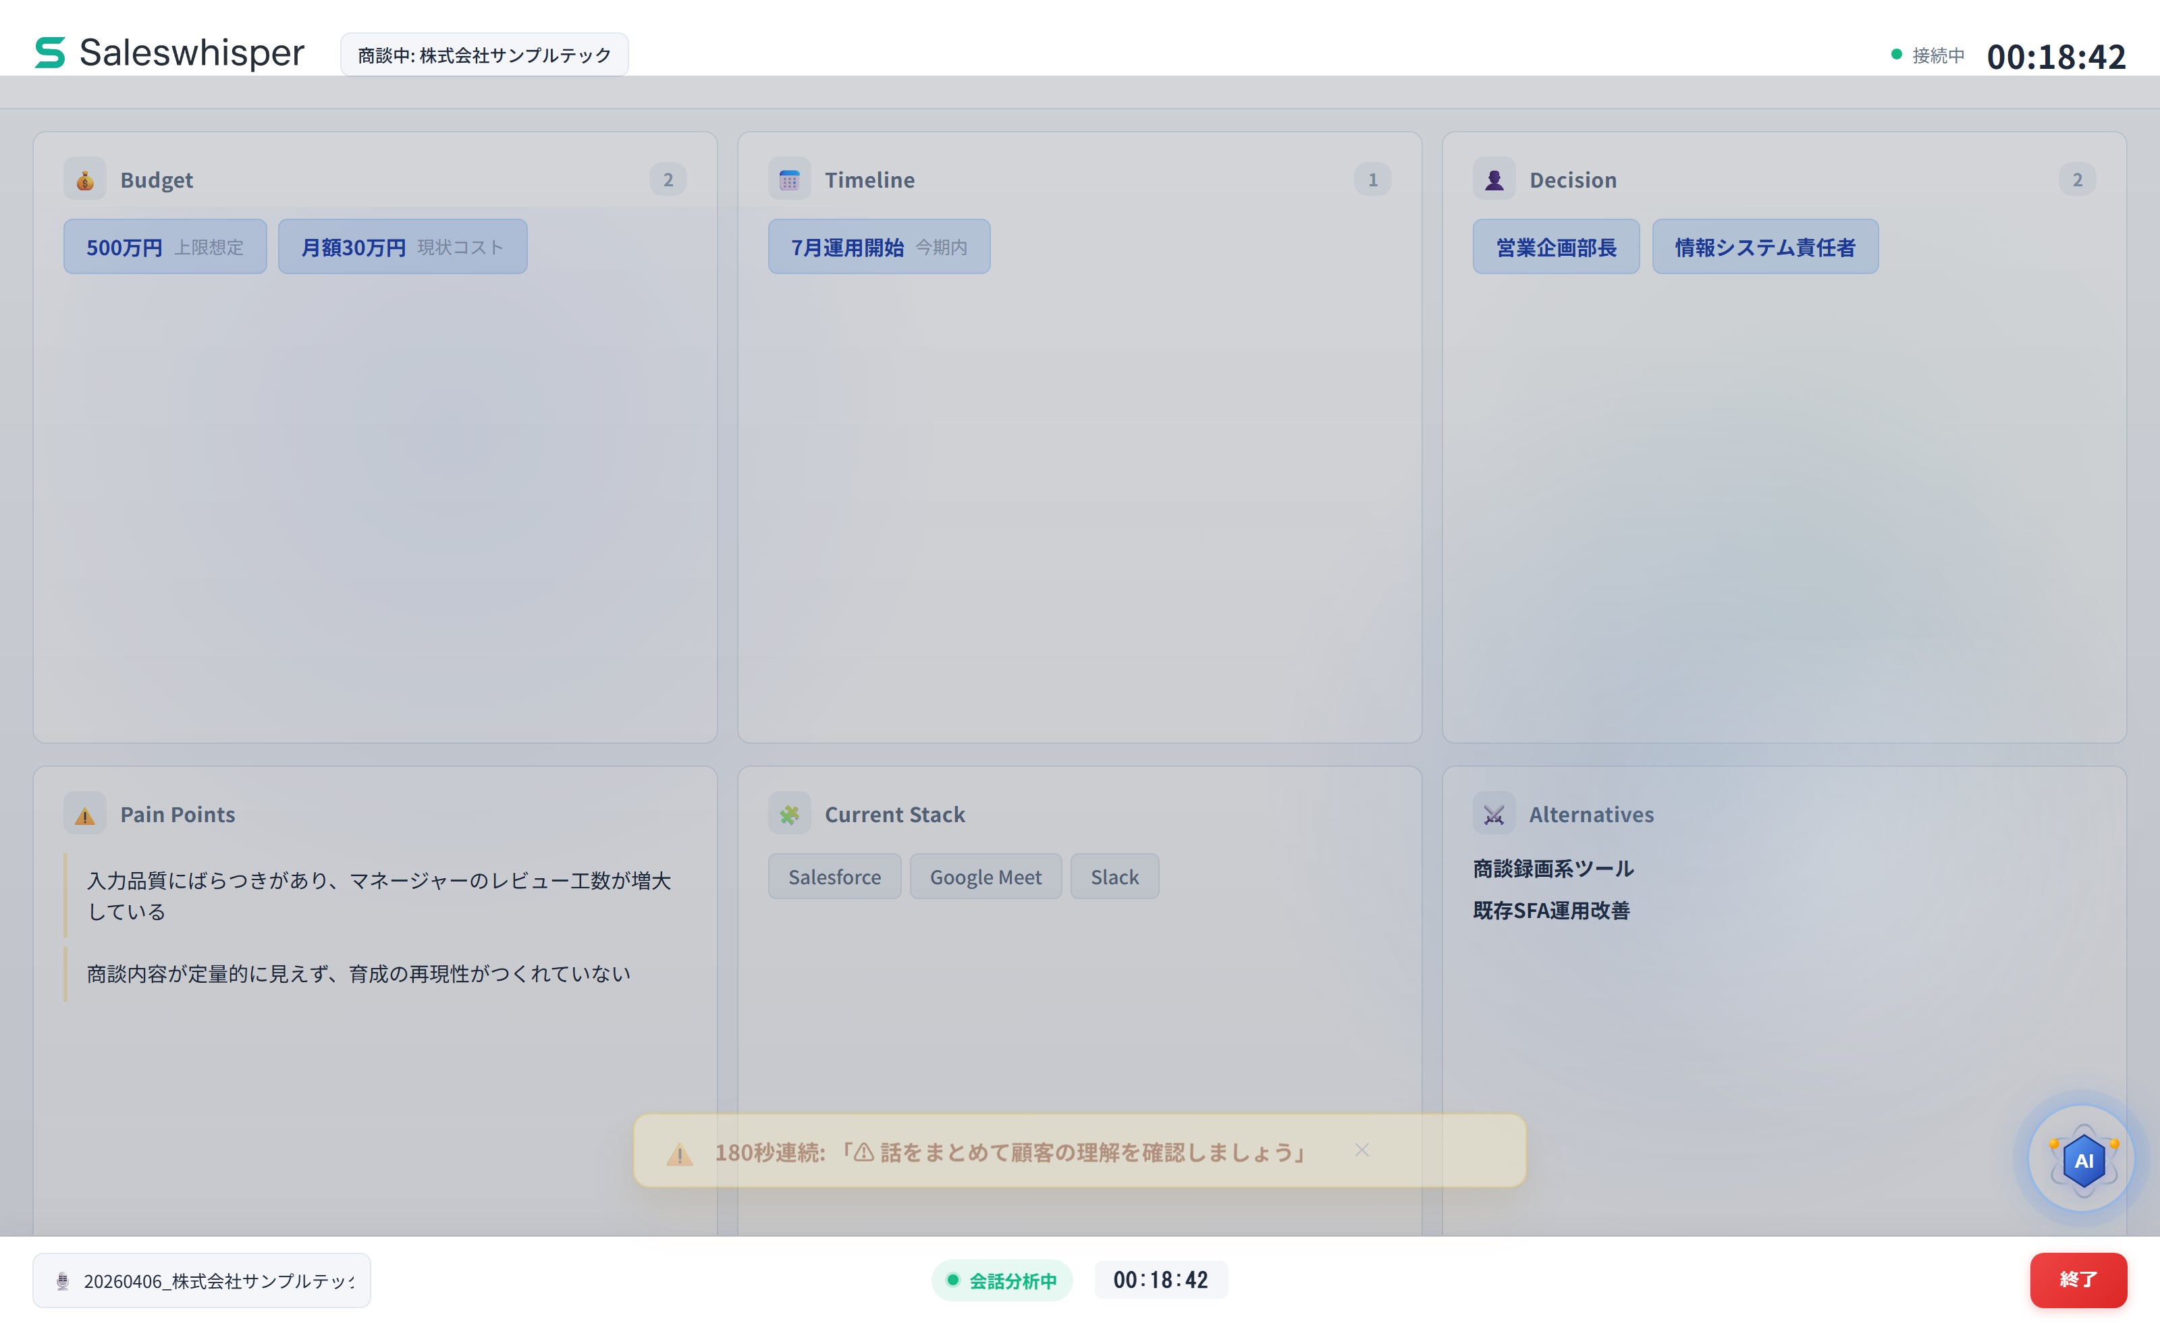2160x1323 pixels.
Task: Open the floating AI assistant button
Action: pyautogui.click(x=2083, y=1160)
